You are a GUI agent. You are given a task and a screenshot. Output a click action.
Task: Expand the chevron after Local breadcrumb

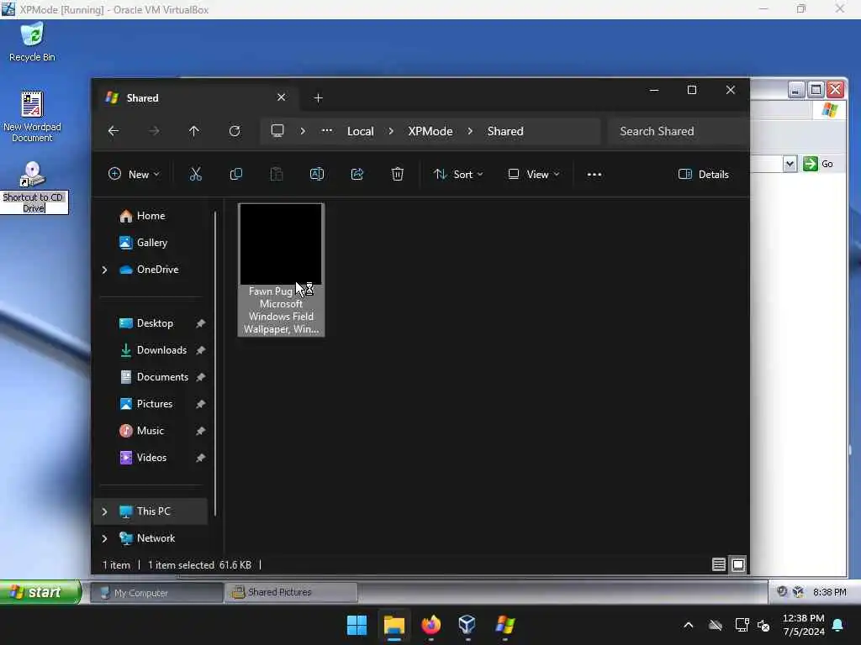point(391,131)
